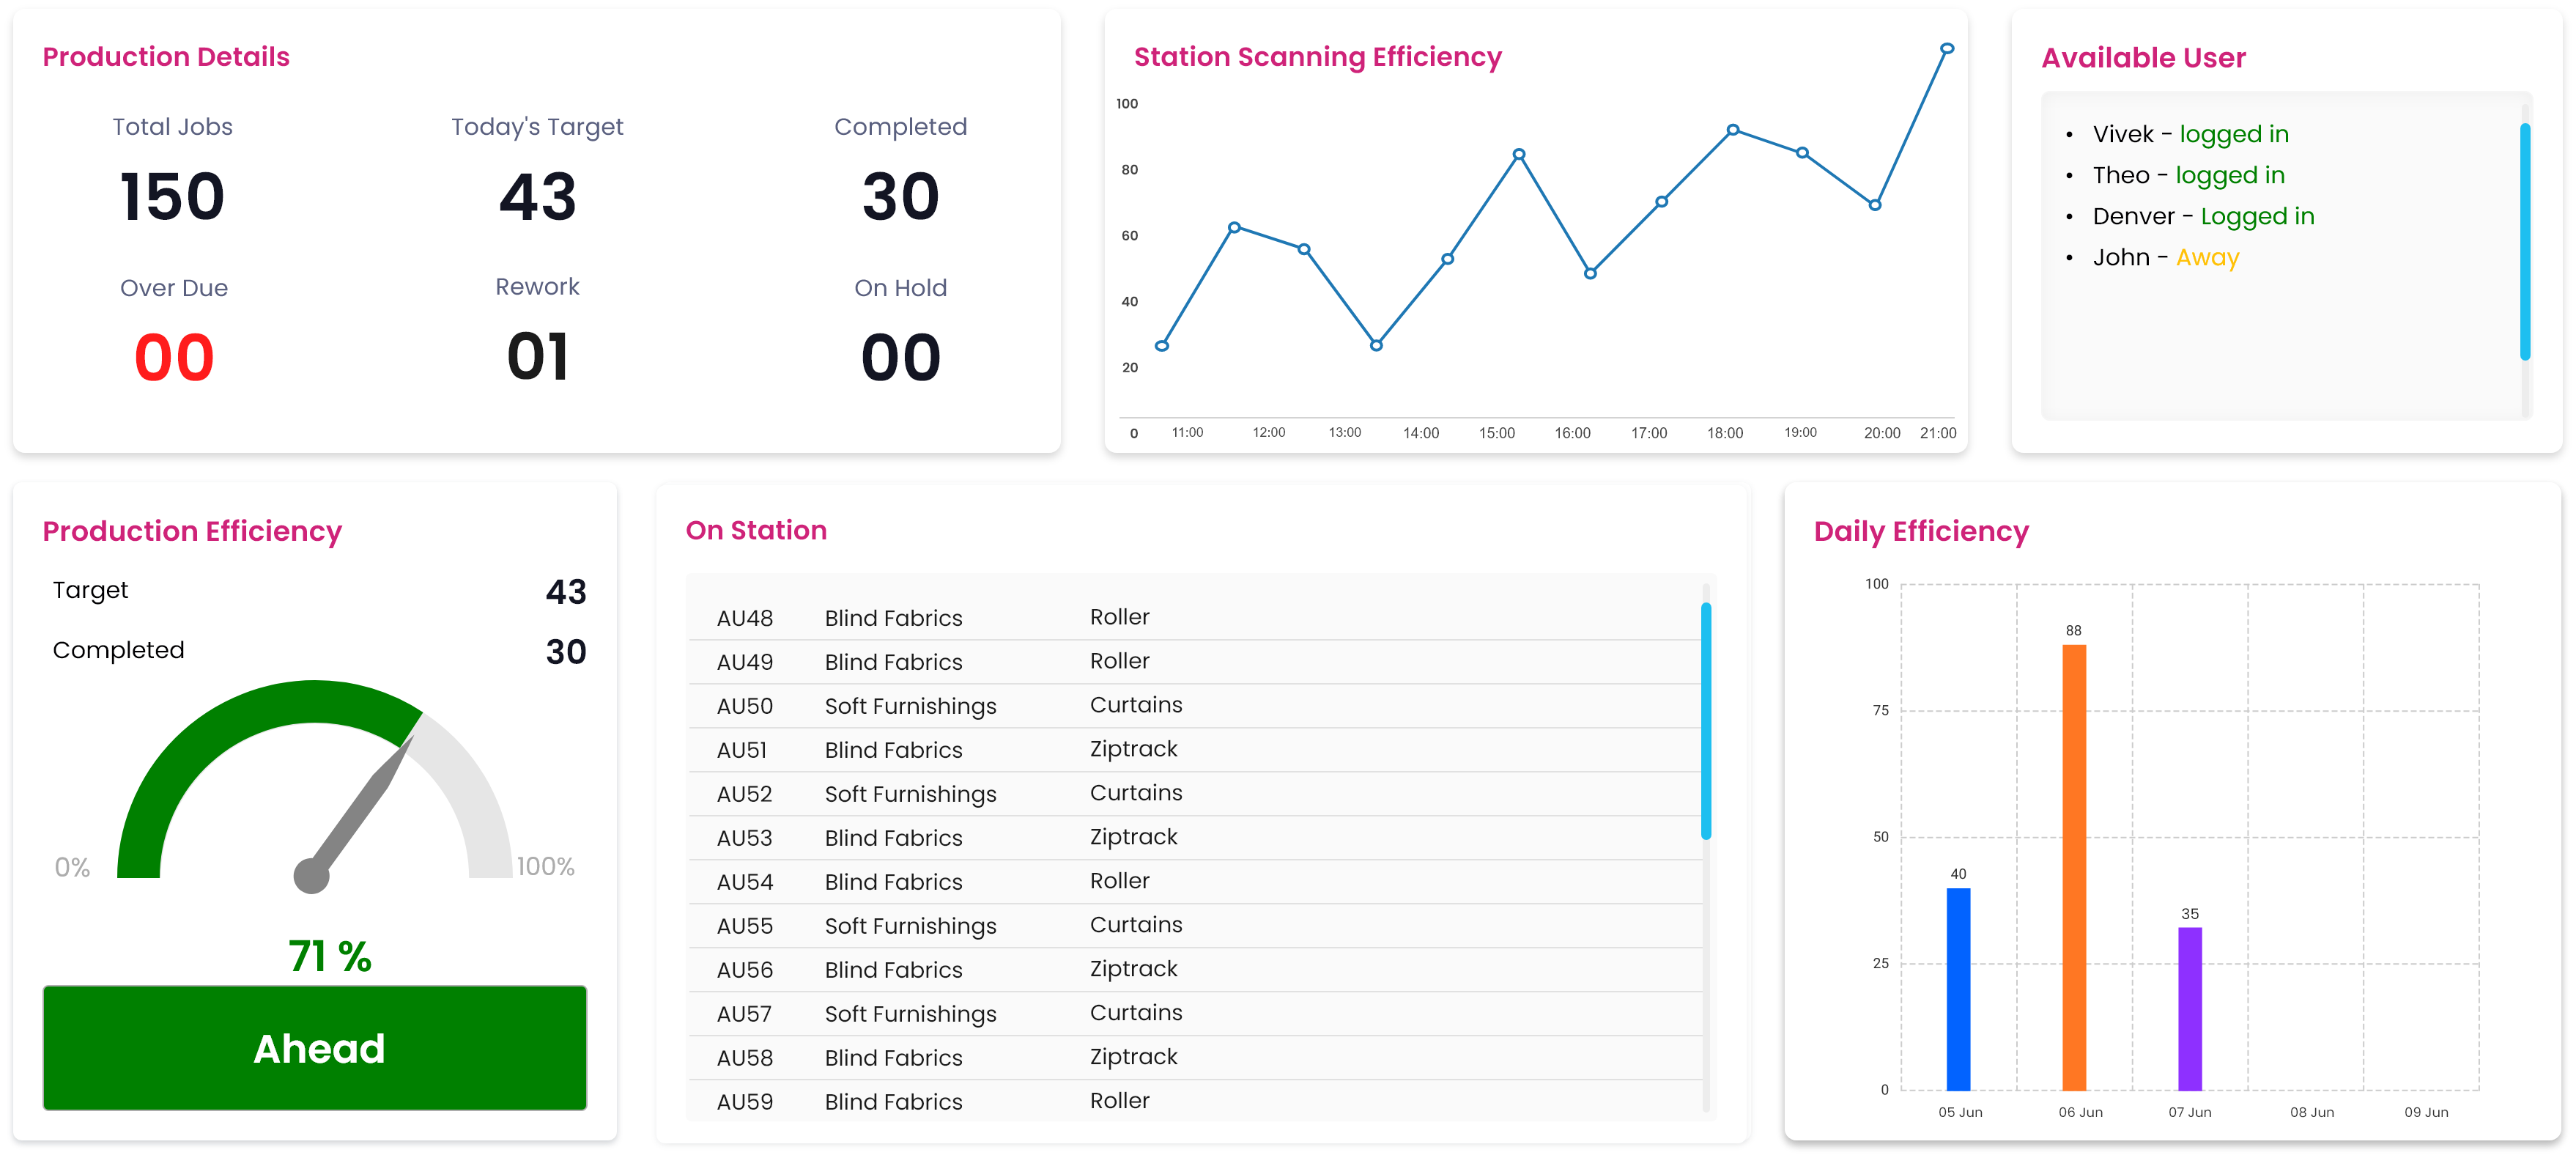Click the red Over Due 00 value
Viewport: 2576px width, 1158px height.
(174, 358)
